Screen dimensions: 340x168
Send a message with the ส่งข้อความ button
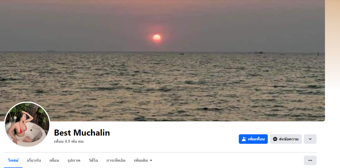click(286, 139)
